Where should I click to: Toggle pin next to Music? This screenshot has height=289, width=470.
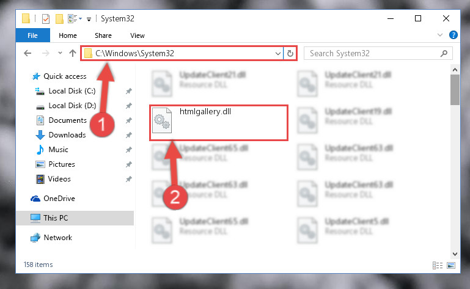click(x=128, y=150)
